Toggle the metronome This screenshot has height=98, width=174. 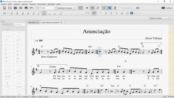coord(115,8)
